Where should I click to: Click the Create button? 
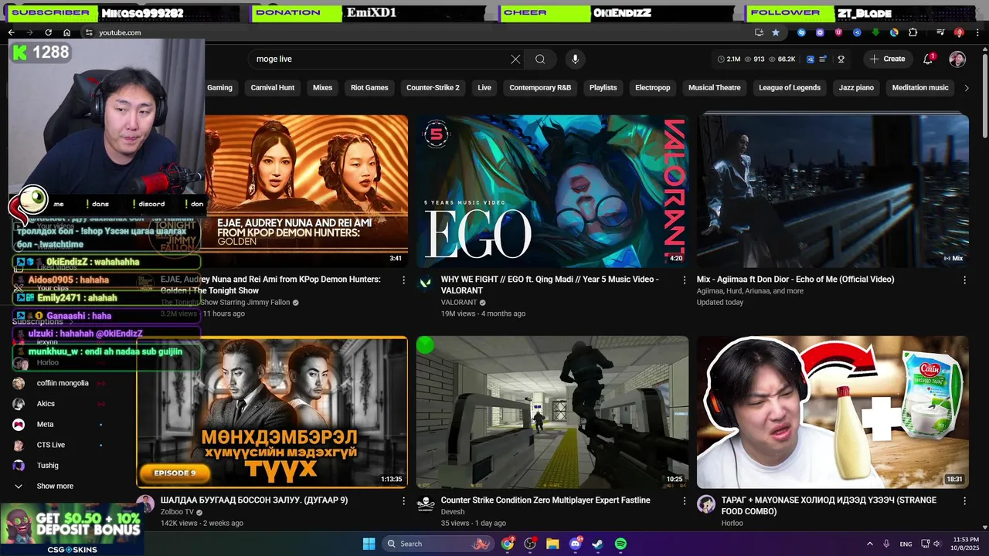coord(887,59)
